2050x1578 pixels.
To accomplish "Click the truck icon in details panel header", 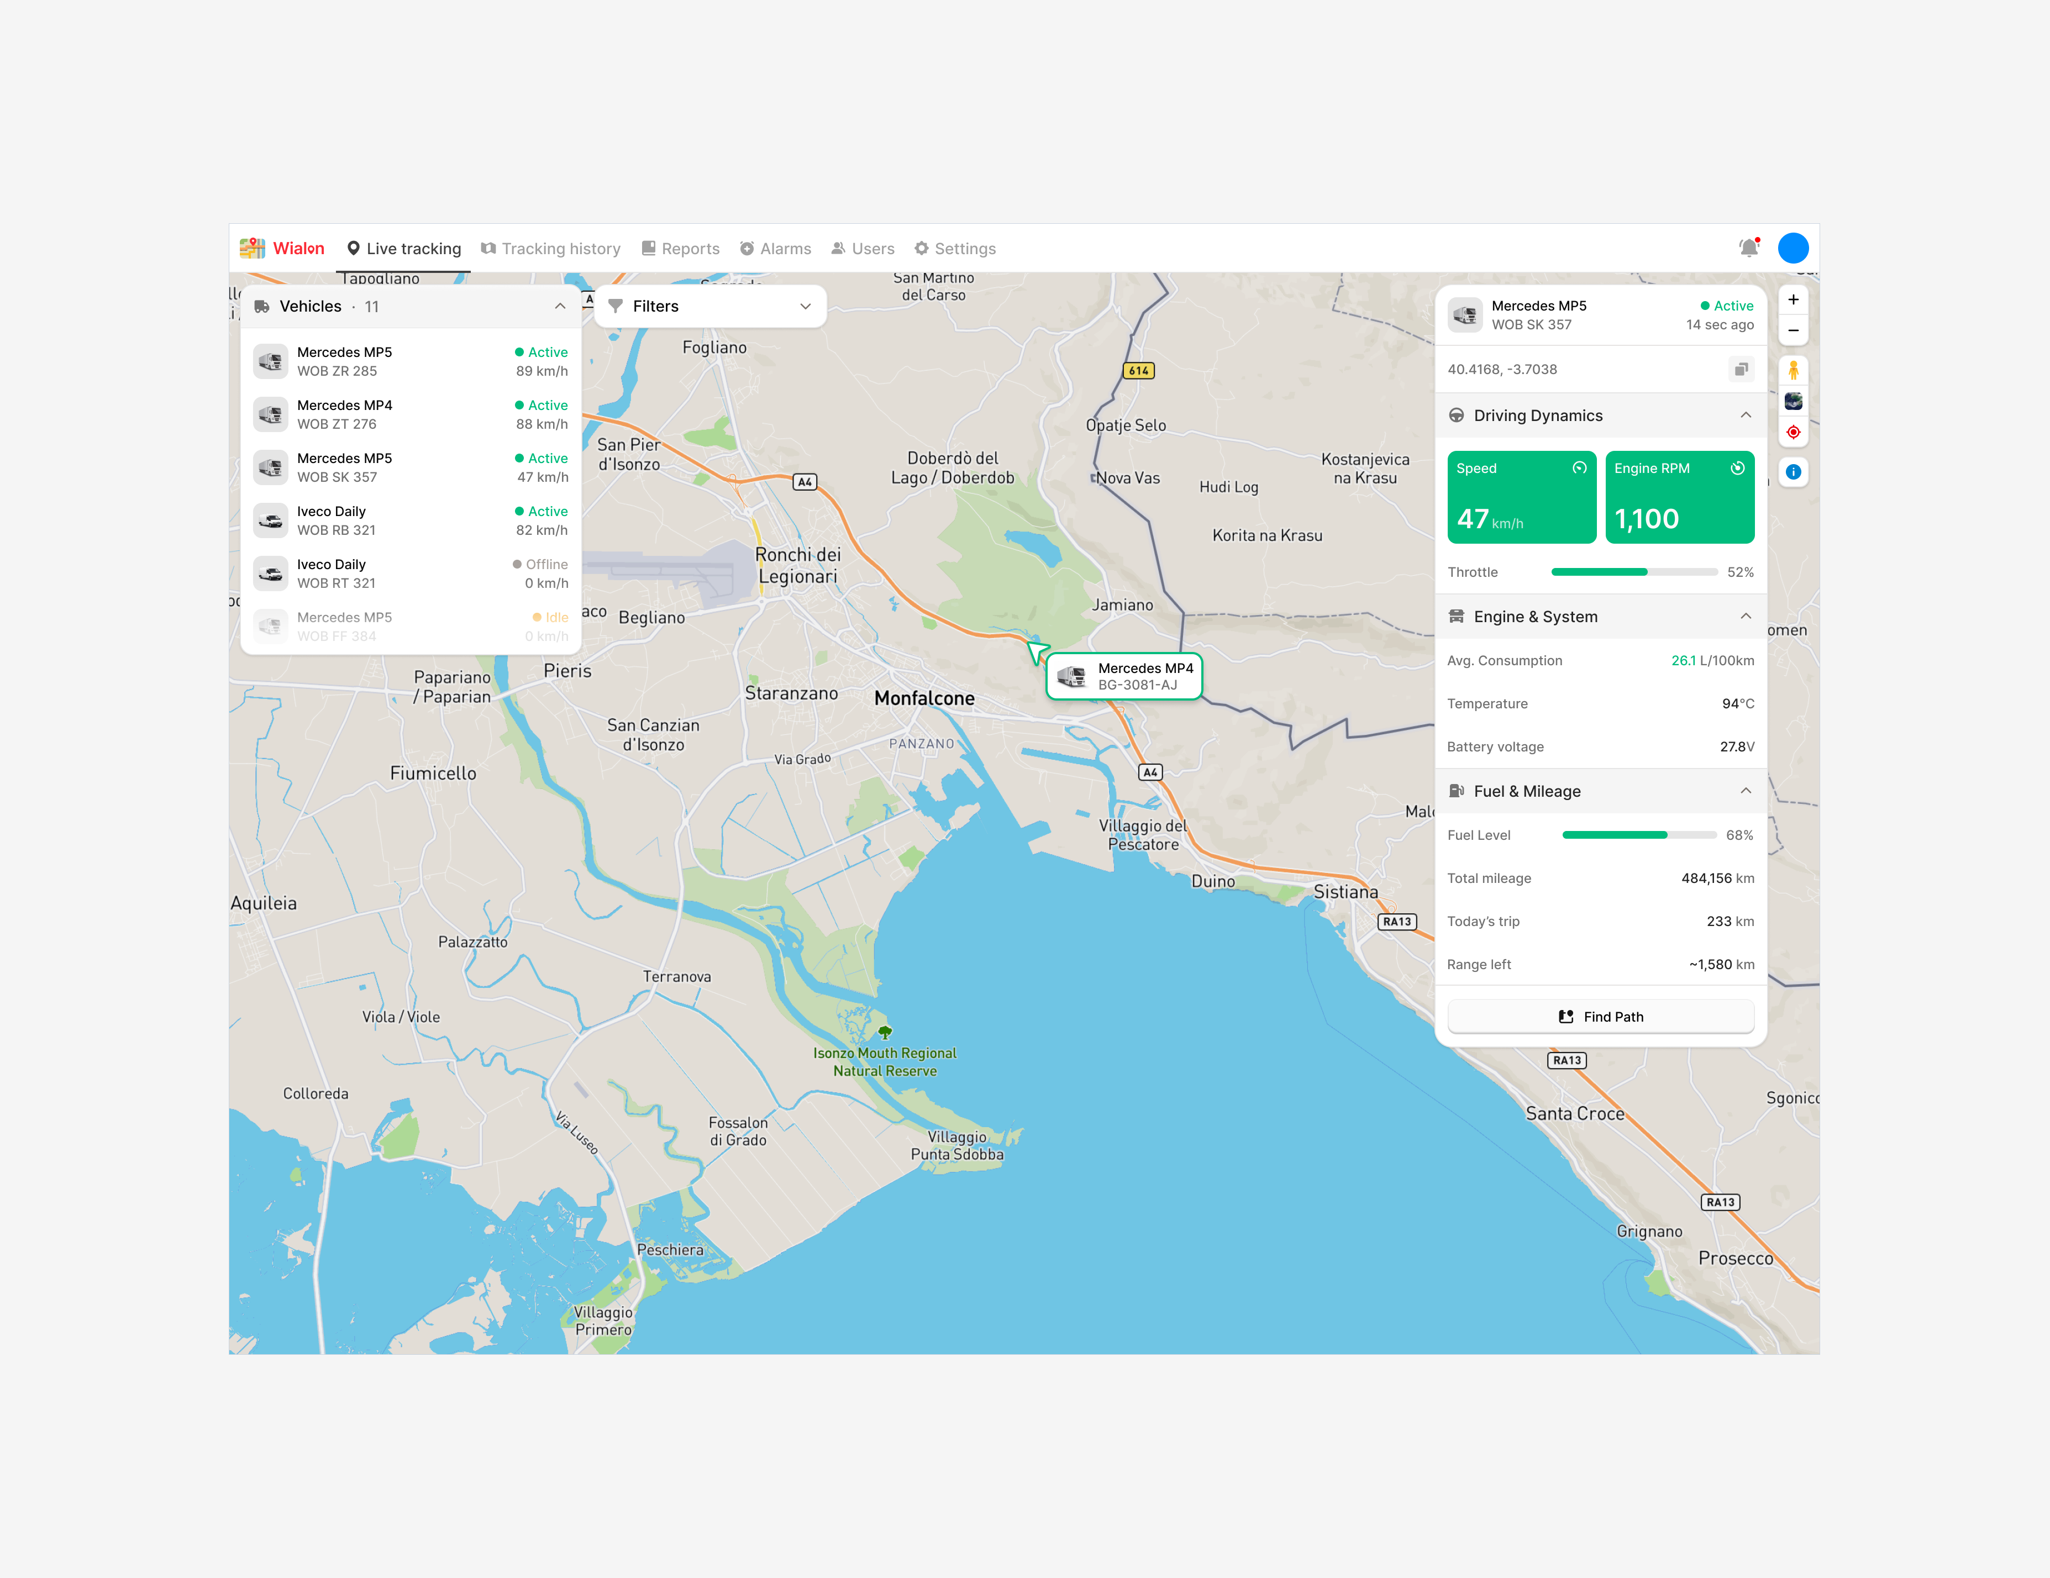I will (1464, 315).
